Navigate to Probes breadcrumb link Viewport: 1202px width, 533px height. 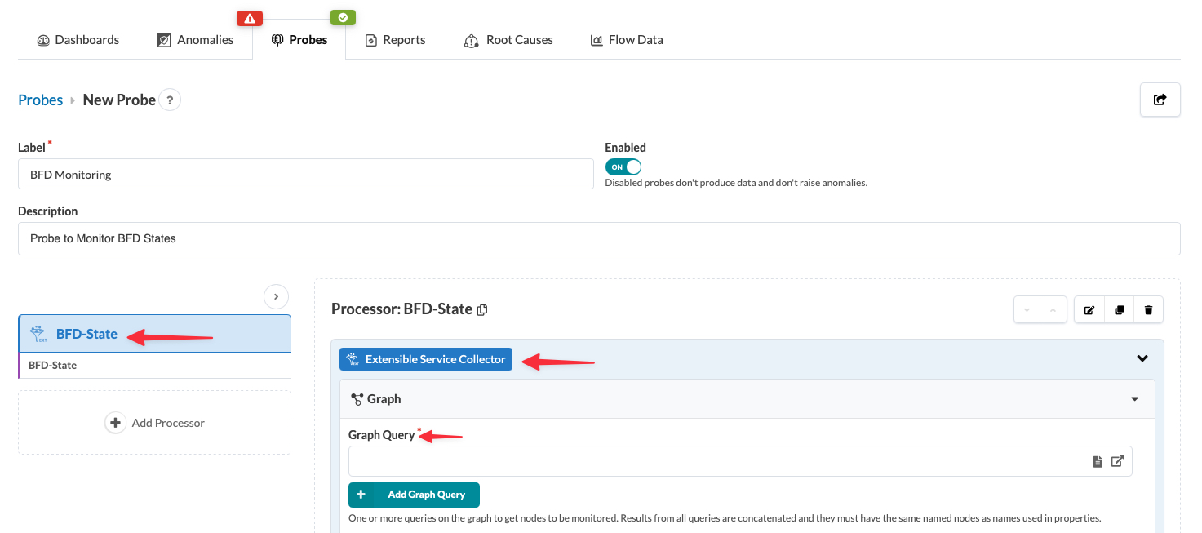tap(41, 100)
